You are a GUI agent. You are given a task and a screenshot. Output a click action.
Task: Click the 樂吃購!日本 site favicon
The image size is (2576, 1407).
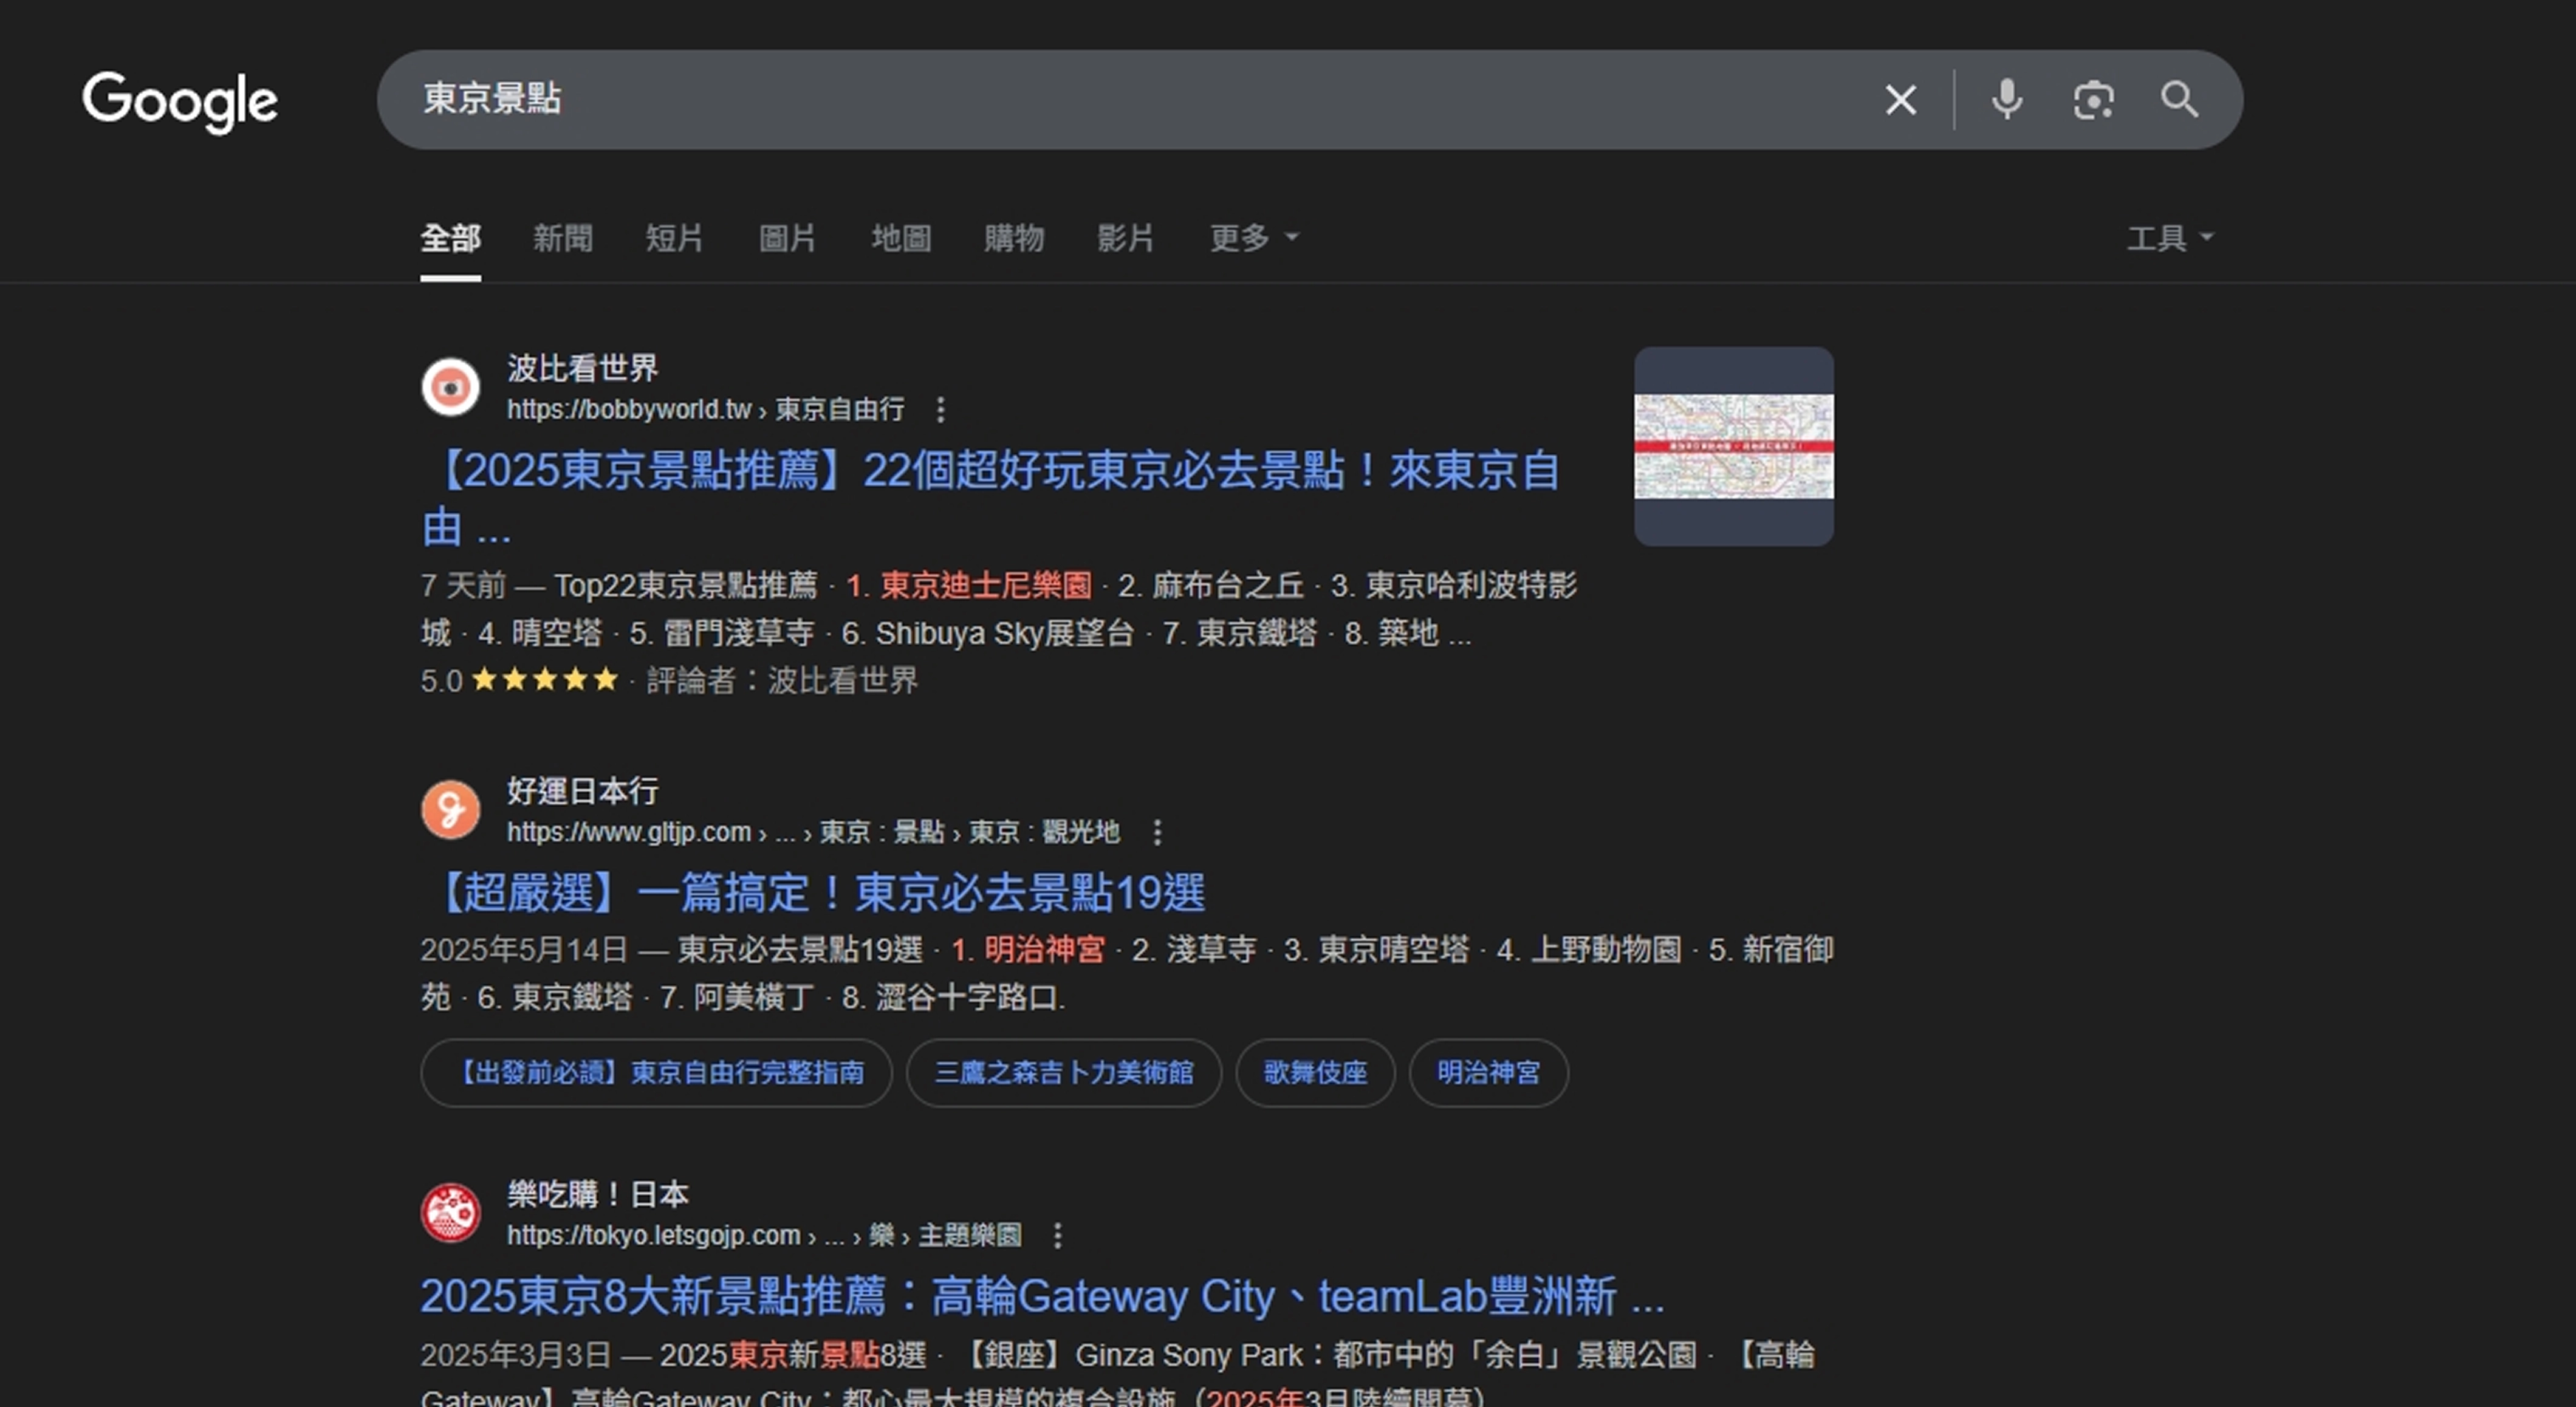pyautogui.click(x=450, y=1213)
